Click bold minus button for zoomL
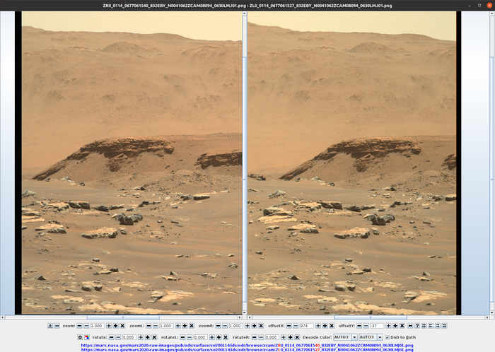This screenshot has height=352, width=495. 148,326
